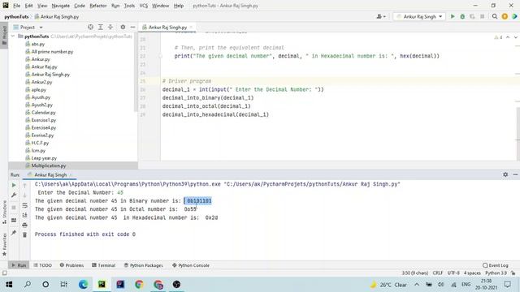Image resolution: width=520 pixels, height=292 pixels.
Task: Open the run configuration dropdown
Action: (419, 16)
